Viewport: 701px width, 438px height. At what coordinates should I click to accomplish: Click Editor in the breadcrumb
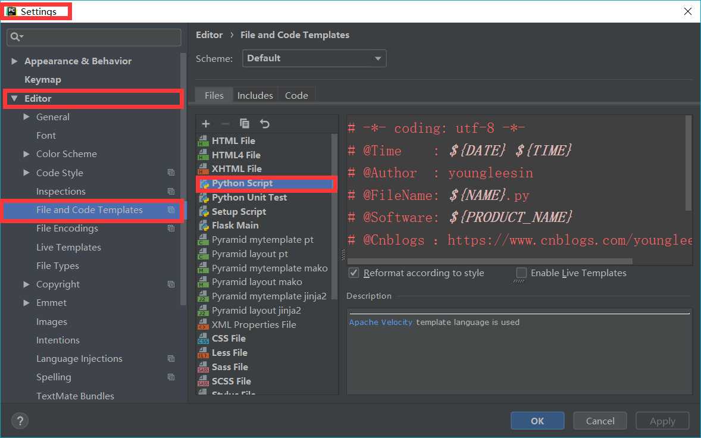(209, 35)
